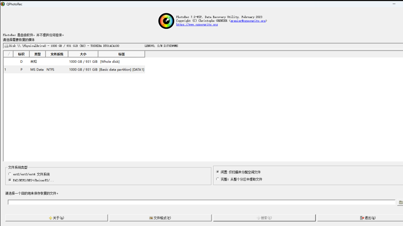The width and height of the screenshot is (403, 226).
Task: Choose 完整 extract from whole partition
Action: pyautogui.click(x=217, y=179)
